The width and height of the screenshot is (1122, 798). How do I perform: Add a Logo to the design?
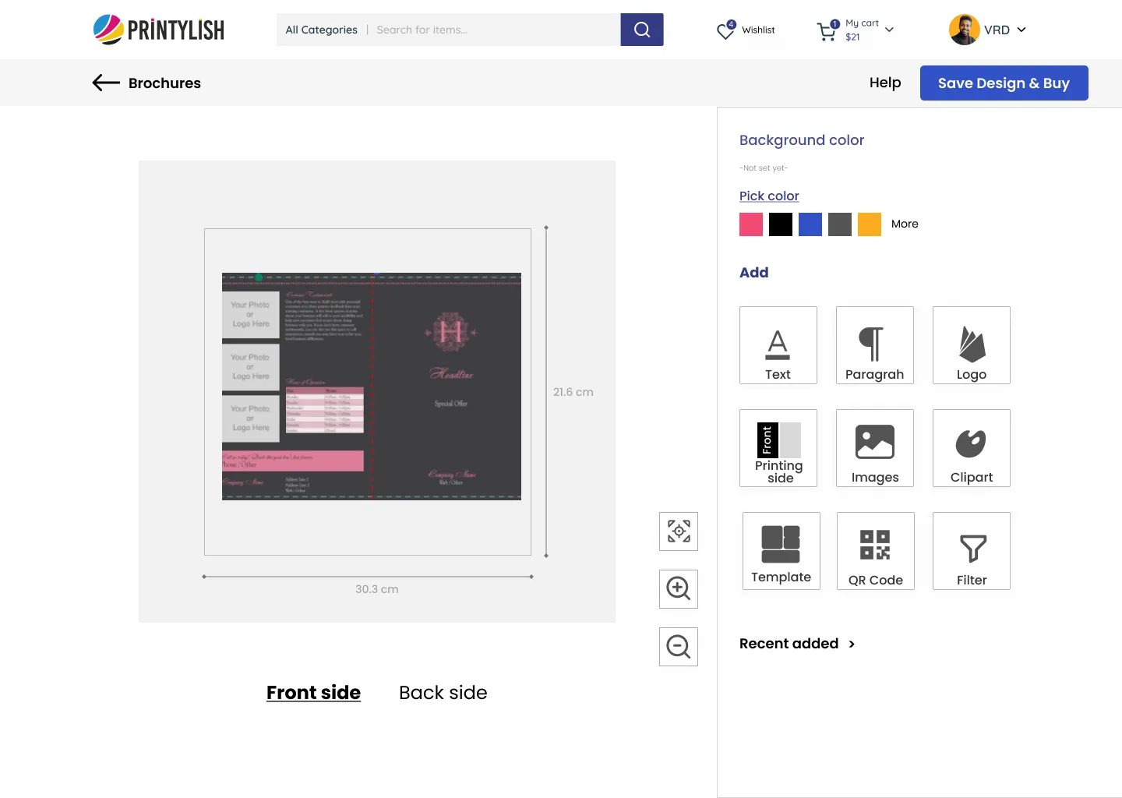coord(971,345)
